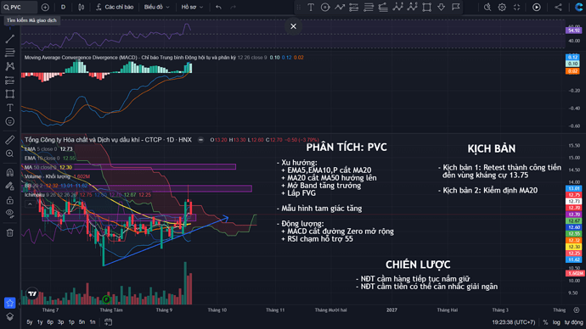
Task: Toggle log scale mode
Action: coord(556,322)
